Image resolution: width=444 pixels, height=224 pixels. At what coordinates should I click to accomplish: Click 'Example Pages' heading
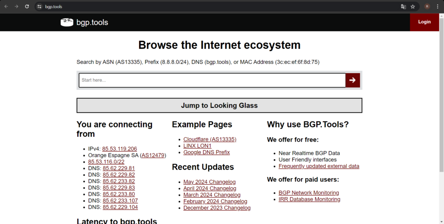[202, 124]
